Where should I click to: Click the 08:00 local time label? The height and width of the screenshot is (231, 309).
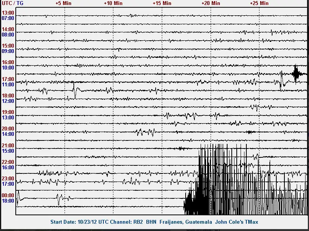coord(8,35)
